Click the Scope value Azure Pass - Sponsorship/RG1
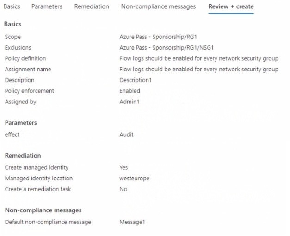The height and width of the screenshot is (236, 290). [x=158, y=37]
